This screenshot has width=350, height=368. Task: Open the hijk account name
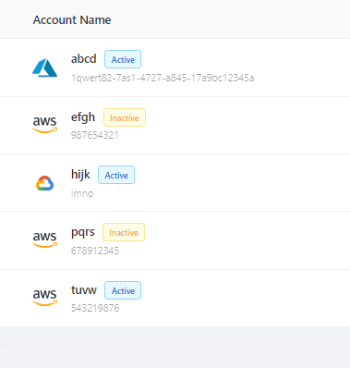coord(80,175)
